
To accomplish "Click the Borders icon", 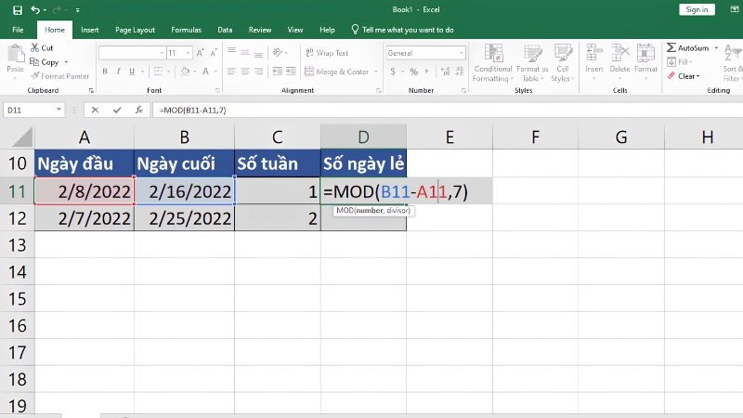I will tap(158, 72).
